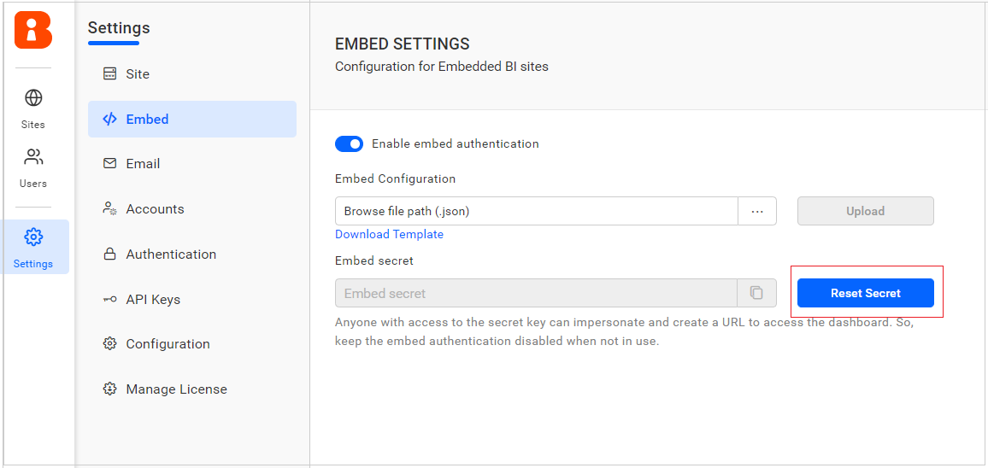Screen dimensions: 988x468
Task: Click the Browse file path input field
Action: 536,212
